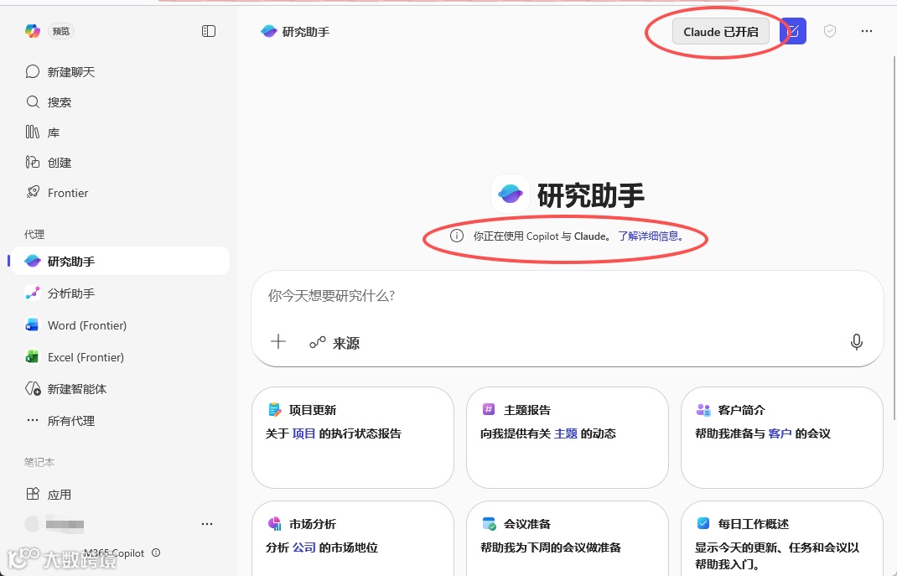Viewport: 897px width, 576px height.
Task: Collapse the sidebar with panel toggle icon
Action: [x=209, y=31]
